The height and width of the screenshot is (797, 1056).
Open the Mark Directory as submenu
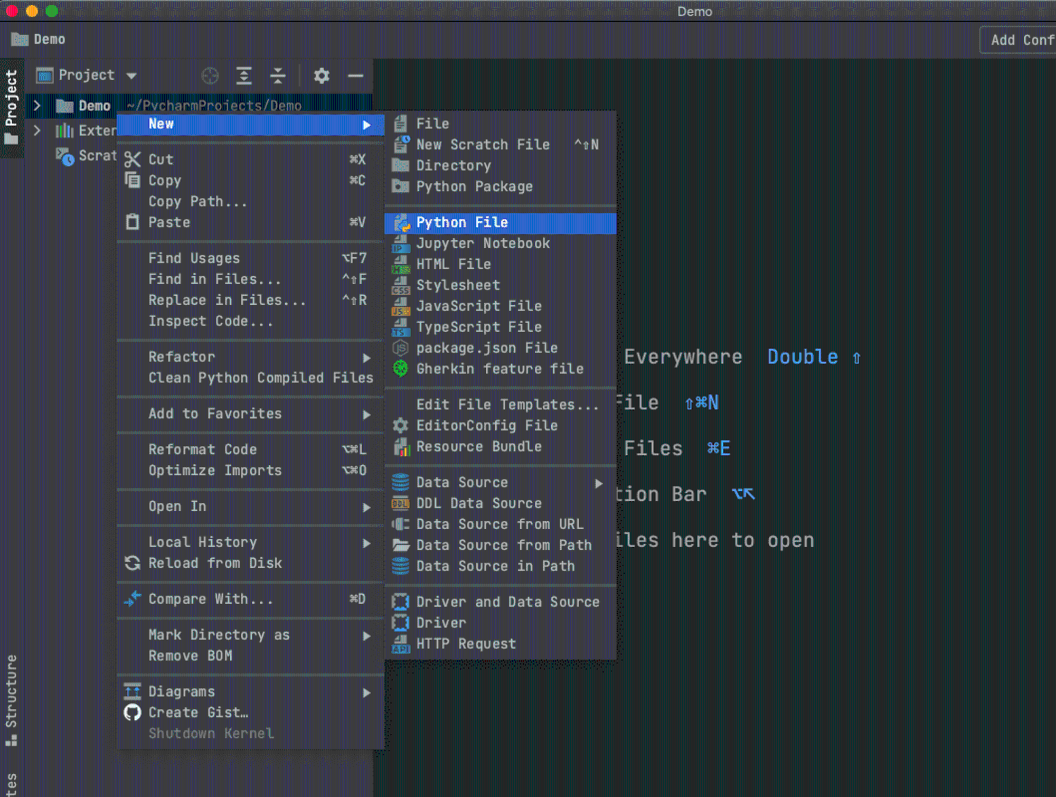click(x=250, y=635)
